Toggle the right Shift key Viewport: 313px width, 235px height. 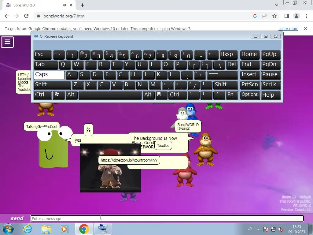[x=226, y=85]
